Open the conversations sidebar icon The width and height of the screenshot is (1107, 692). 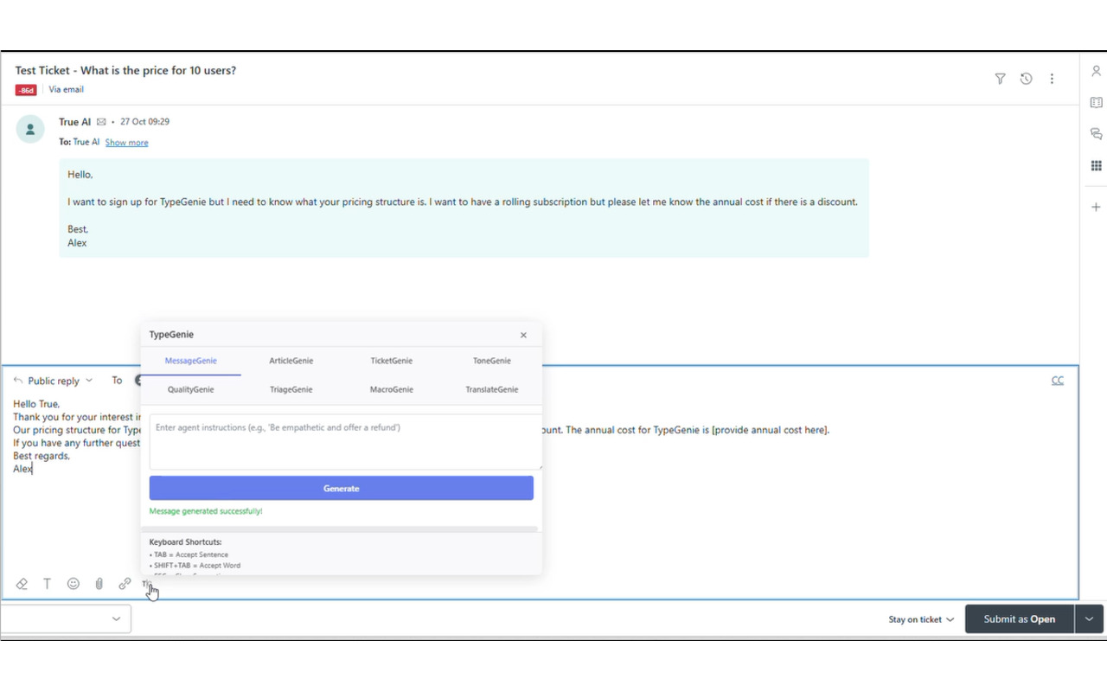1096,134
